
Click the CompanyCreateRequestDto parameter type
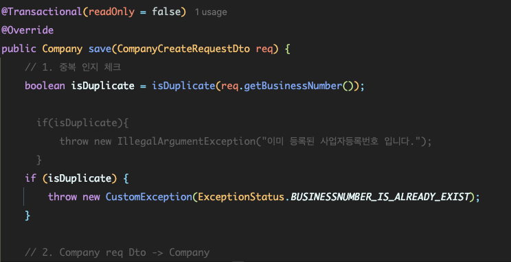coord(183,49)
